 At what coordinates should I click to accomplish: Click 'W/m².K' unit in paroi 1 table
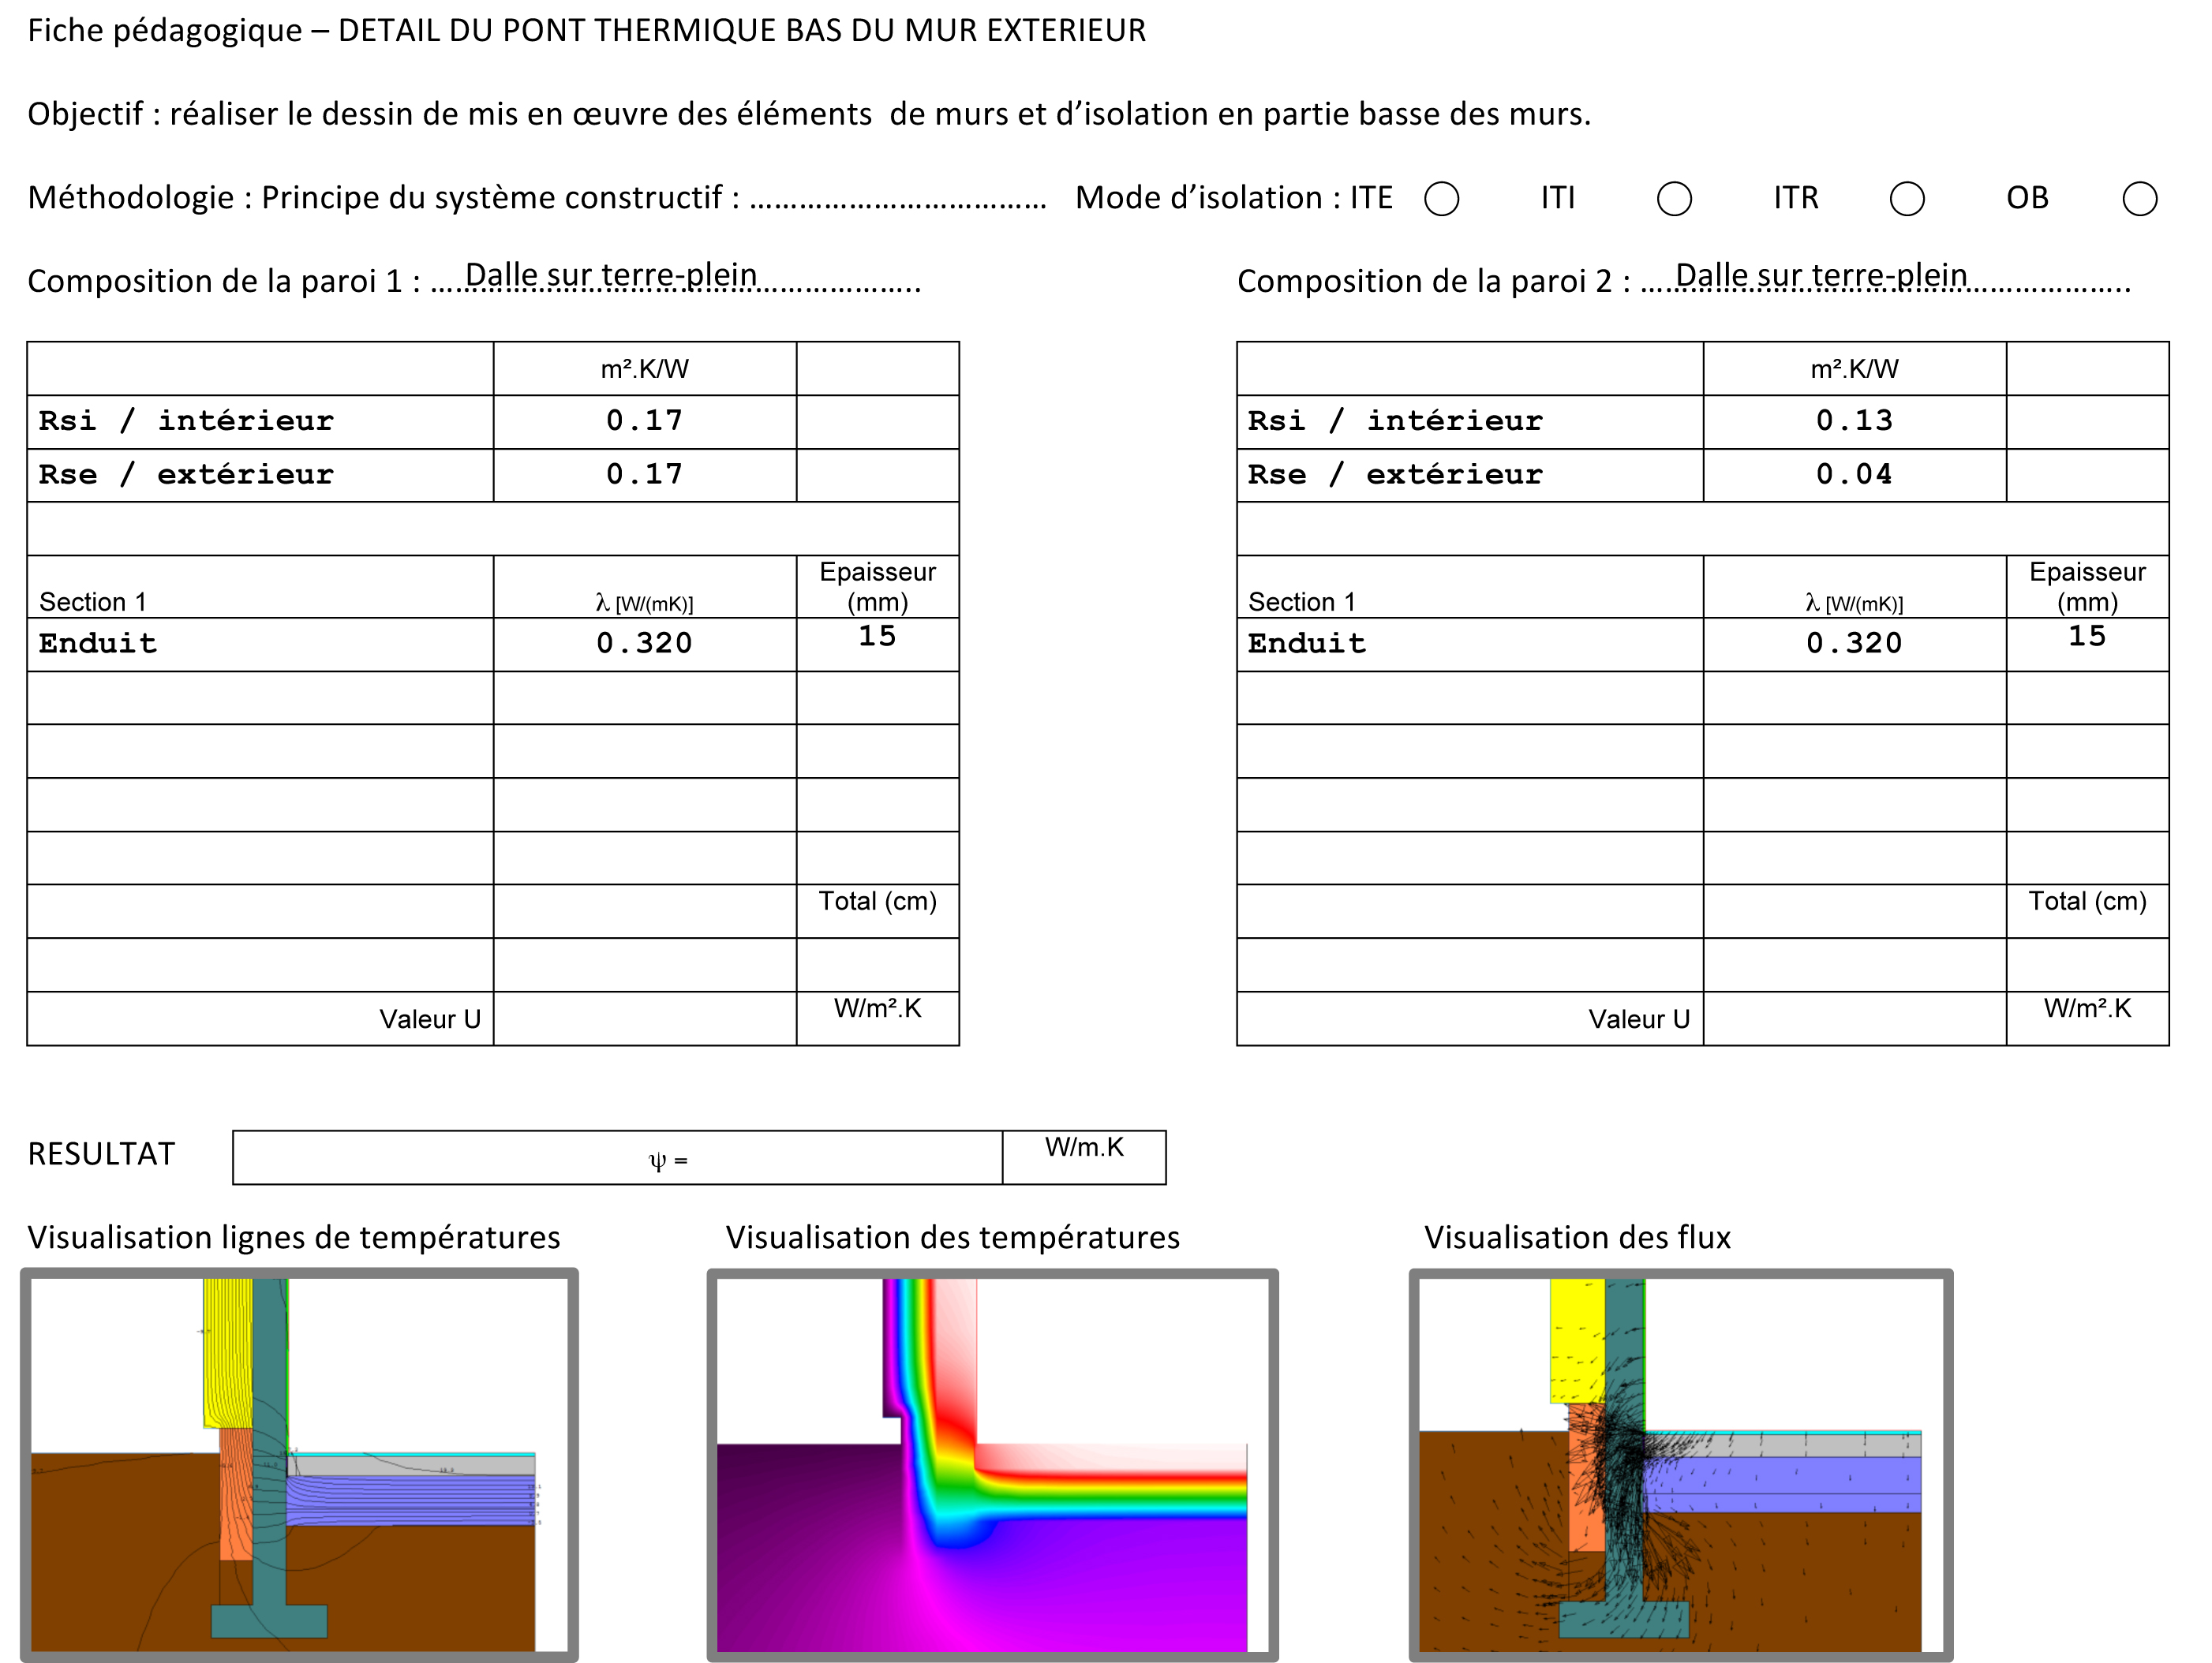(878, 1008)
